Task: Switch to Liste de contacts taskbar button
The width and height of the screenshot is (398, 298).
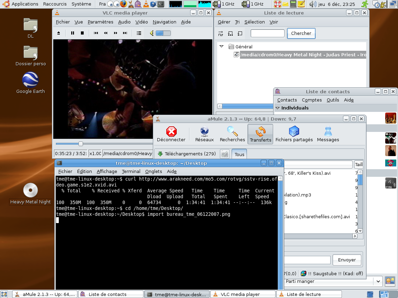Action: point(111,294)
